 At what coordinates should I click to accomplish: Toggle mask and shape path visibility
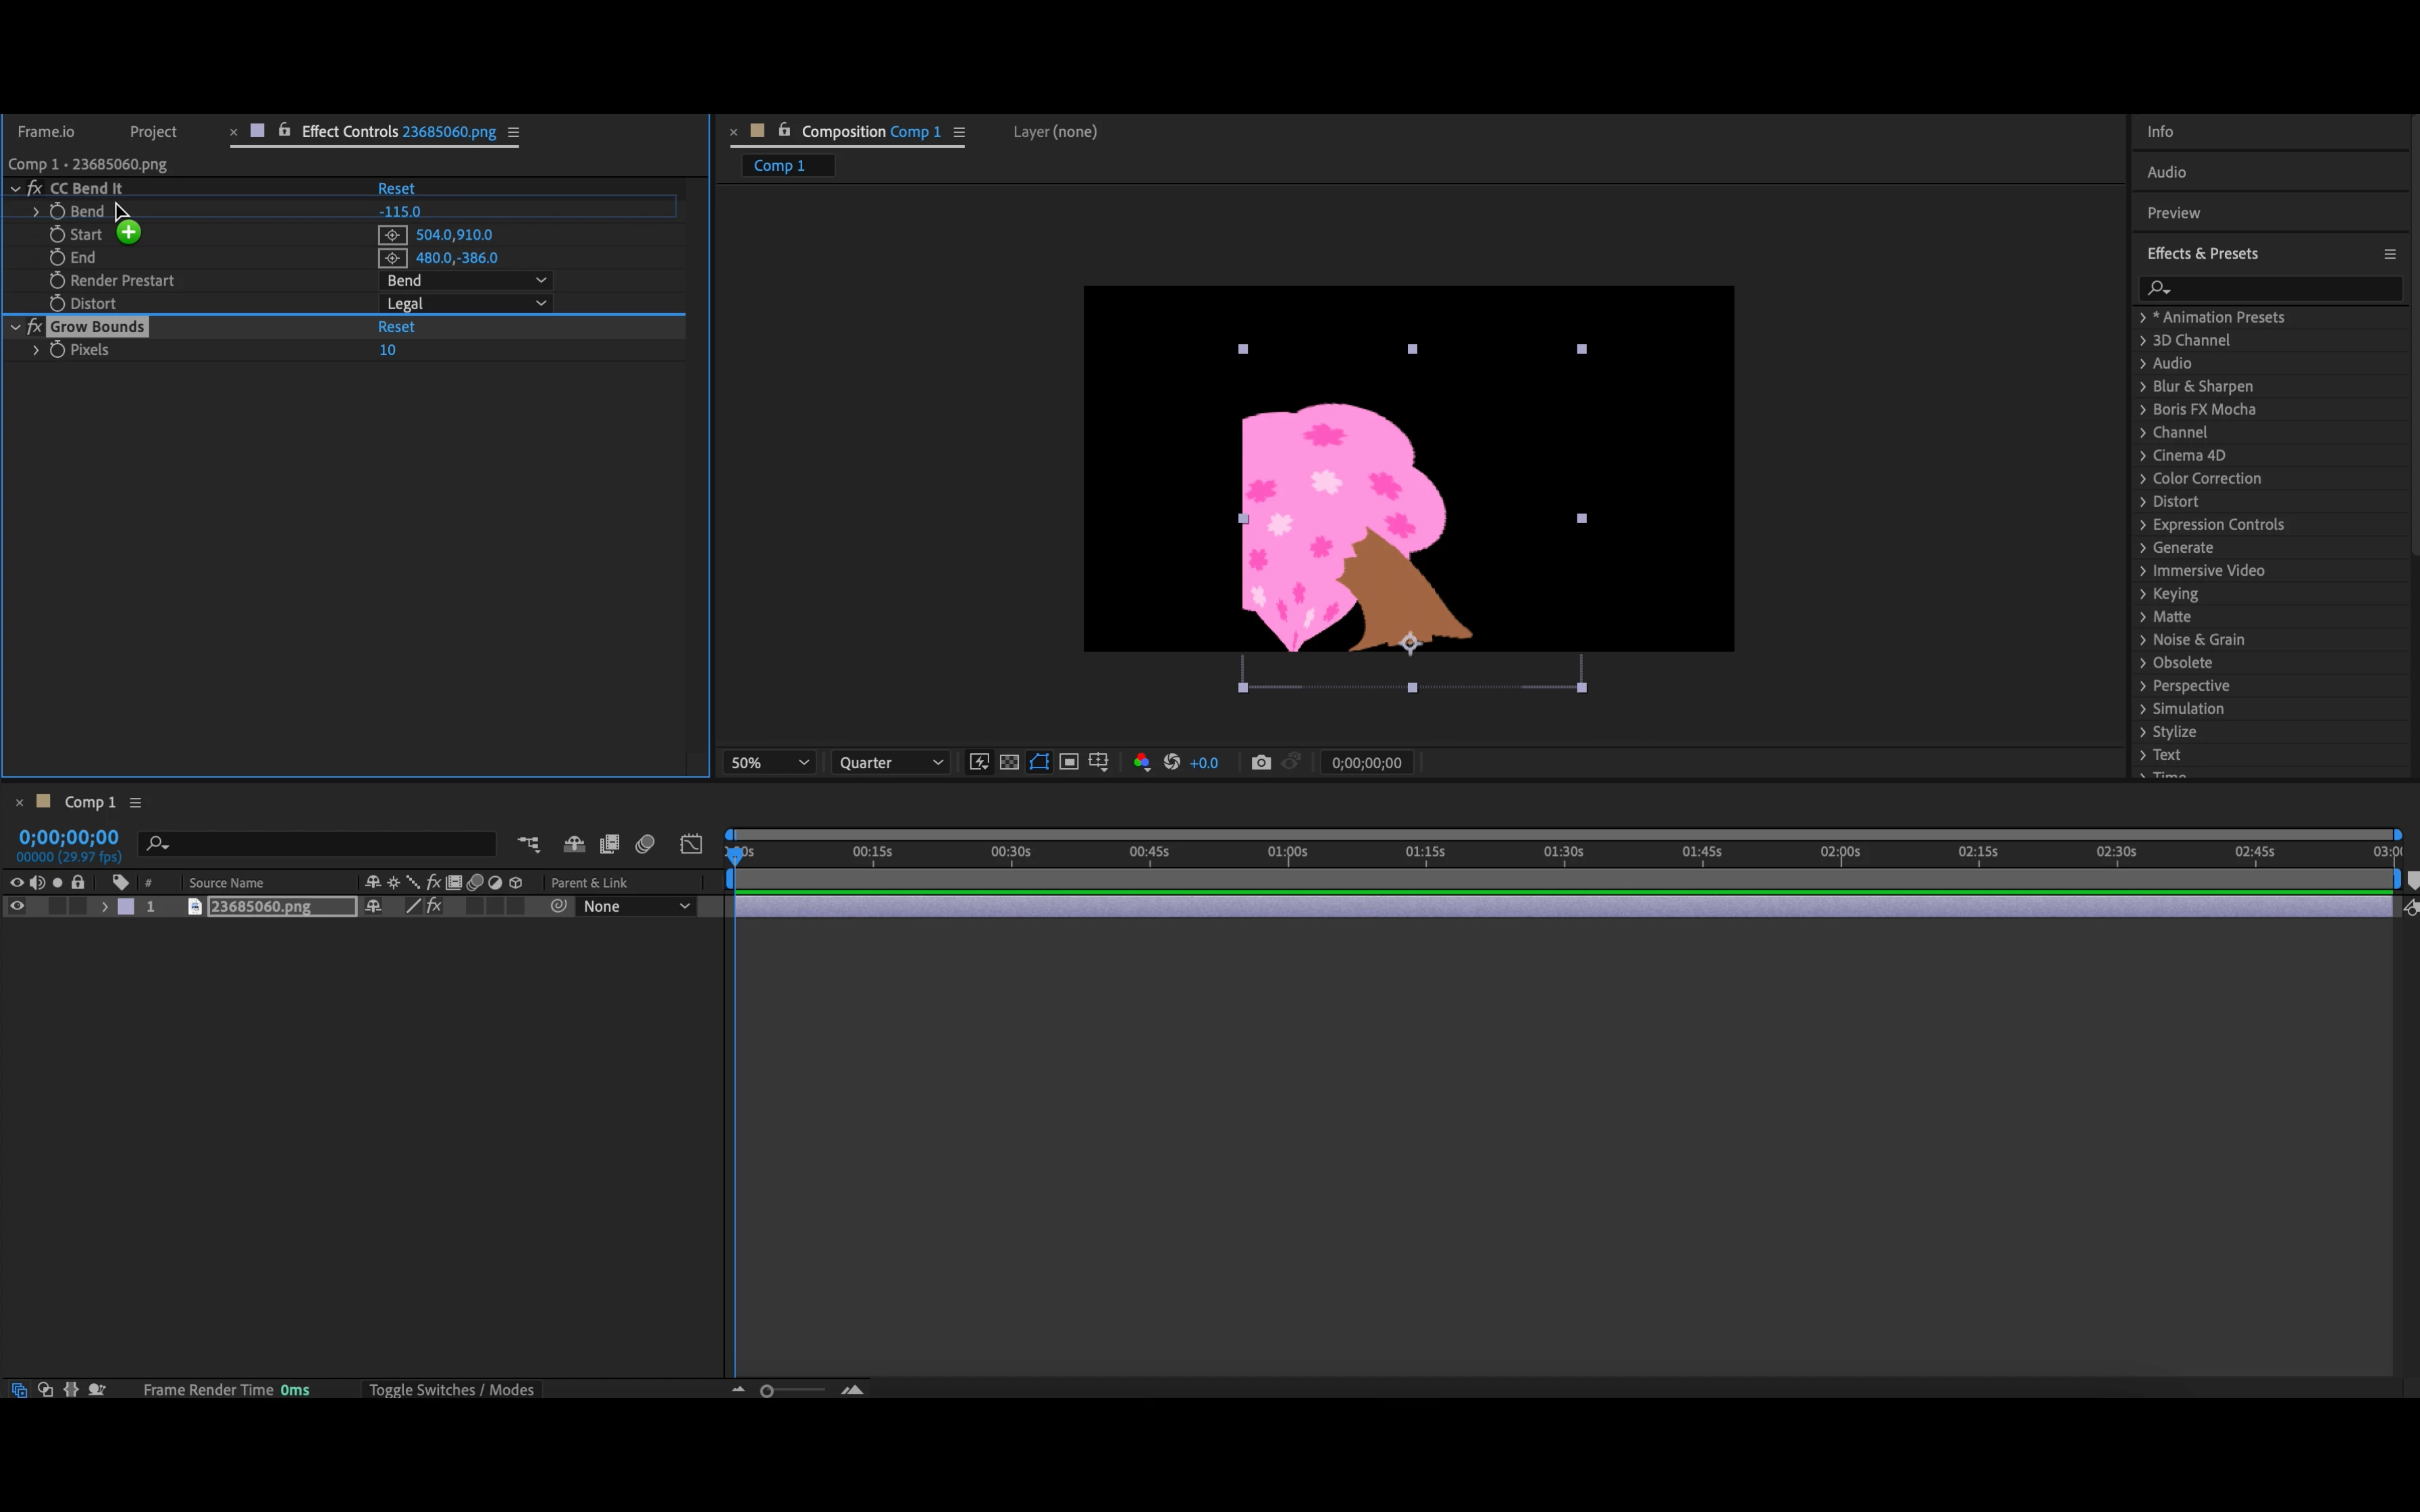pyautogui.click(x=1039, y=762)
